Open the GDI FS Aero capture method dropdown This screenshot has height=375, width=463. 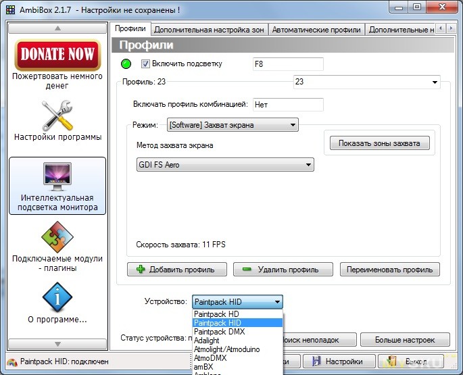point(225,165)
